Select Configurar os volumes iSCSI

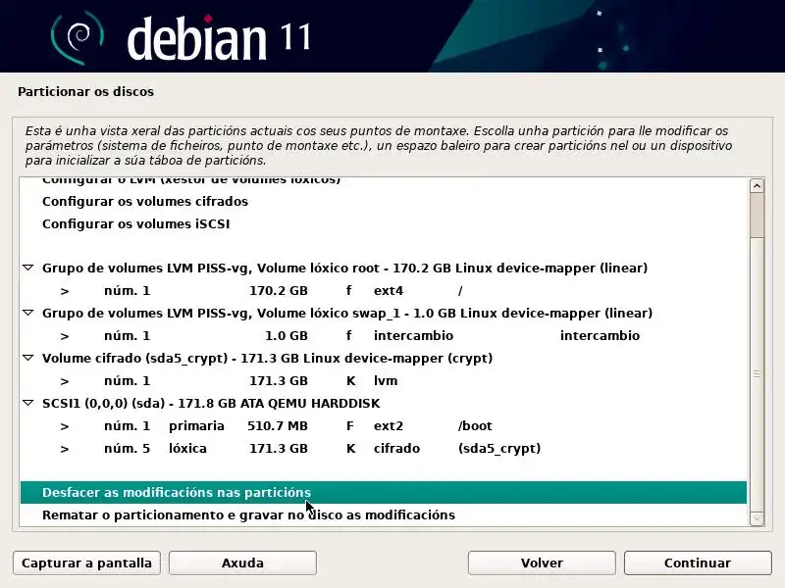(384, 223)
